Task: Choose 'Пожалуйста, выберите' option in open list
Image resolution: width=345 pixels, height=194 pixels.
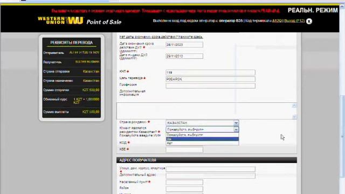Action: coord(202,135)
